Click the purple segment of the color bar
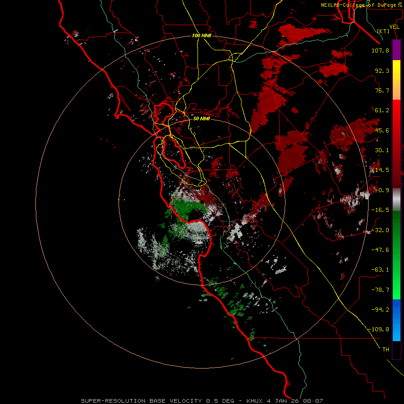 [396, 50]
